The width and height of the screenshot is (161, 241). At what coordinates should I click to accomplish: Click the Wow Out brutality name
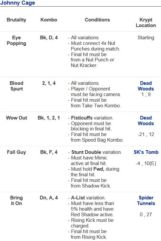coord(16,118)
